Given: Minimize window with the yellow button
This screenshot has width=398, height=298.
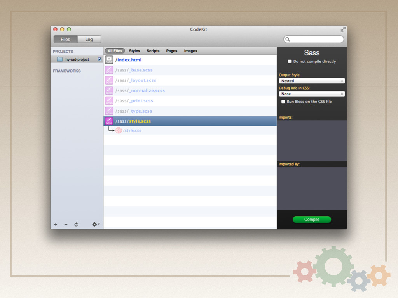Looking at the screenshot, I should pos(62,29).
